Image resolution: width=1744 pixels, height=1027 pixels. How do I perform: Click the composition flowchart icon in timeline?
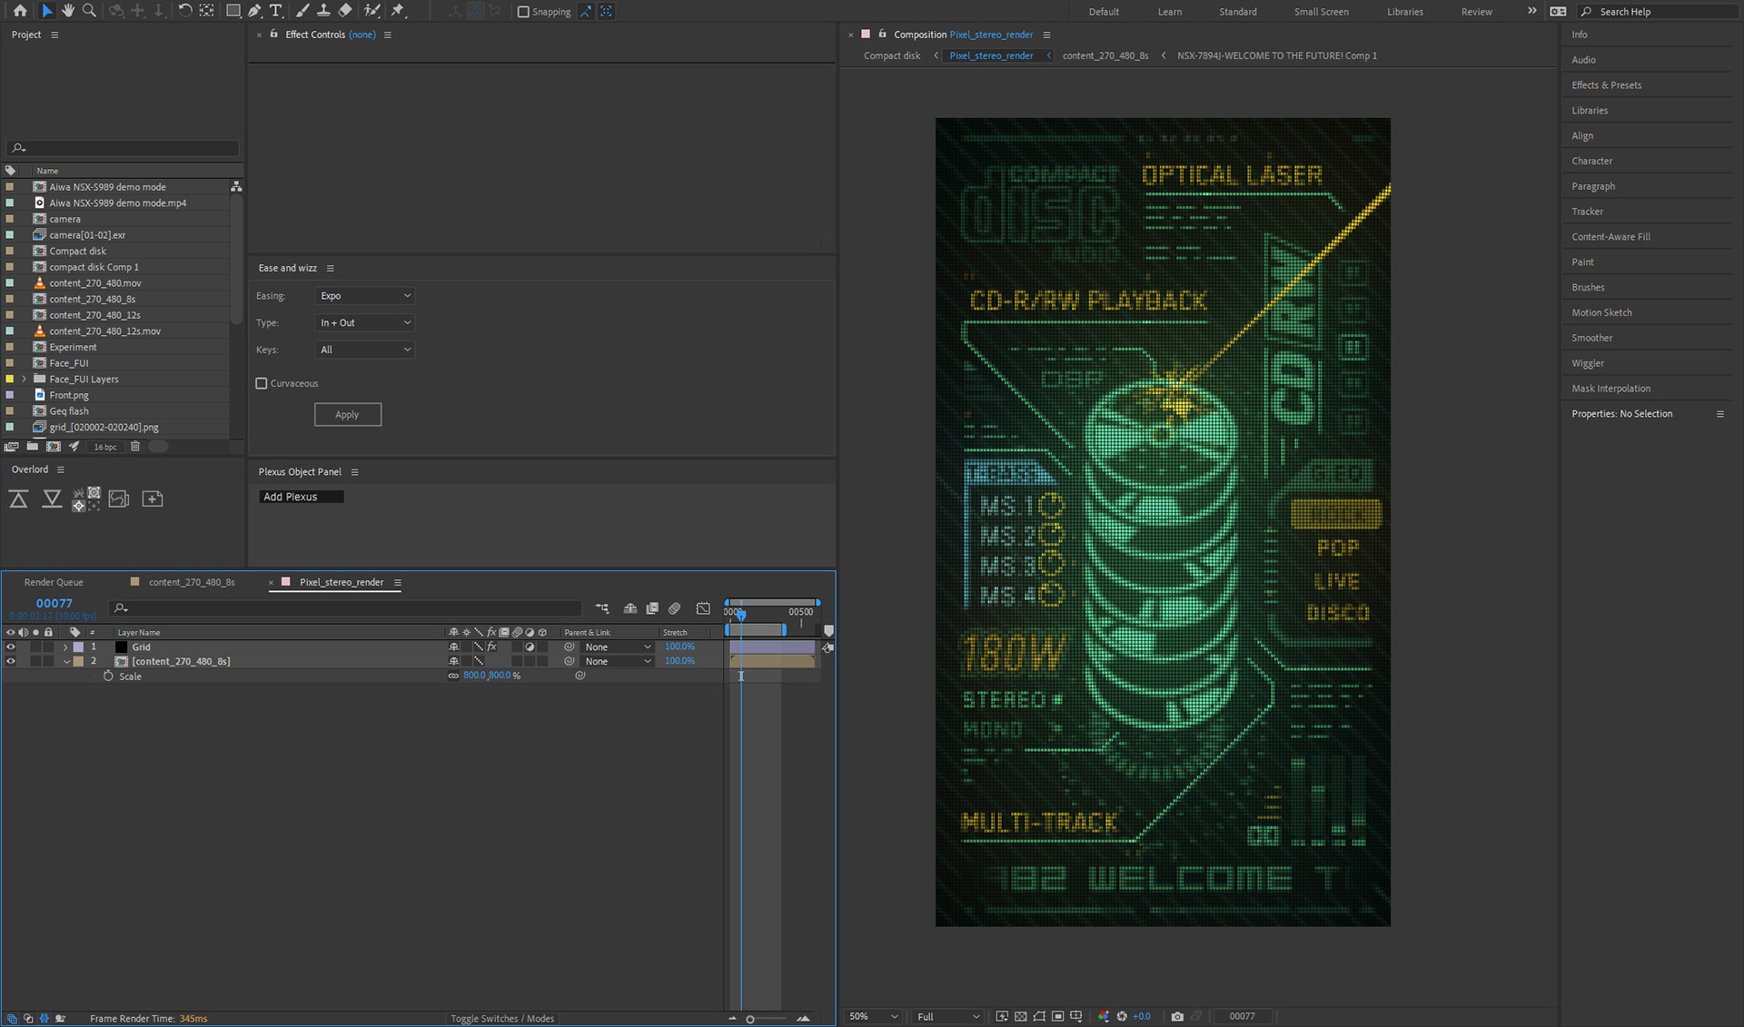(602, 608)
